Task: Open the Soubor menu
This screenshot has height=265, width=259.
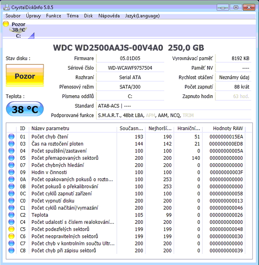Action: pyautogui.click(x=13, y=16)
